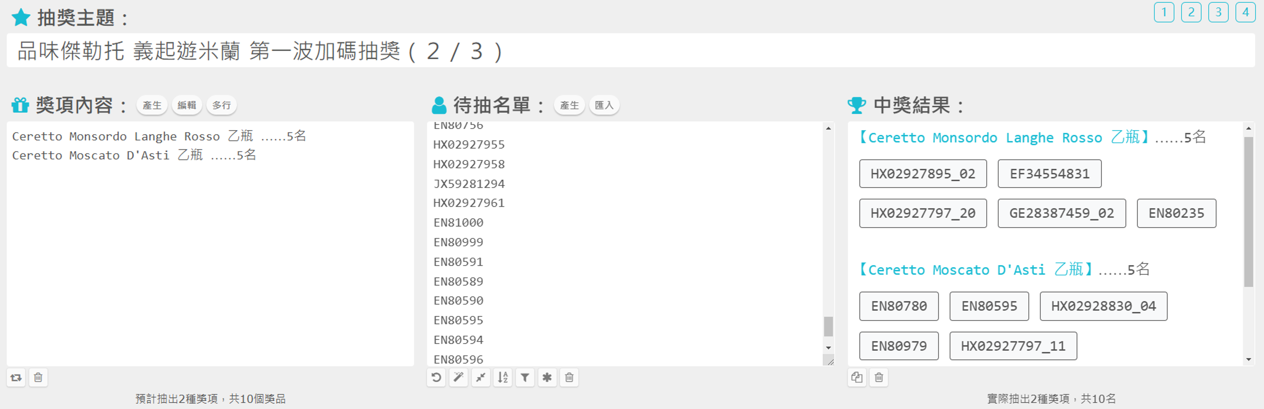Screen dimensions: 1264x409
Task: Click the 編輯 button in the prize panel
Action: coord(186,105)
